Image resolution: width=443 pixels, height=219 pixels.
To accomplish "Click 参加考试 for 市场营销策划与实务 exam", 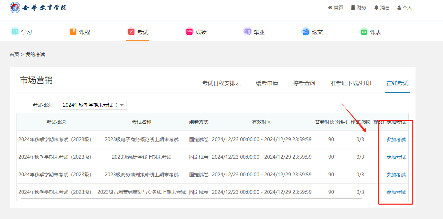I will pos(396,192).
